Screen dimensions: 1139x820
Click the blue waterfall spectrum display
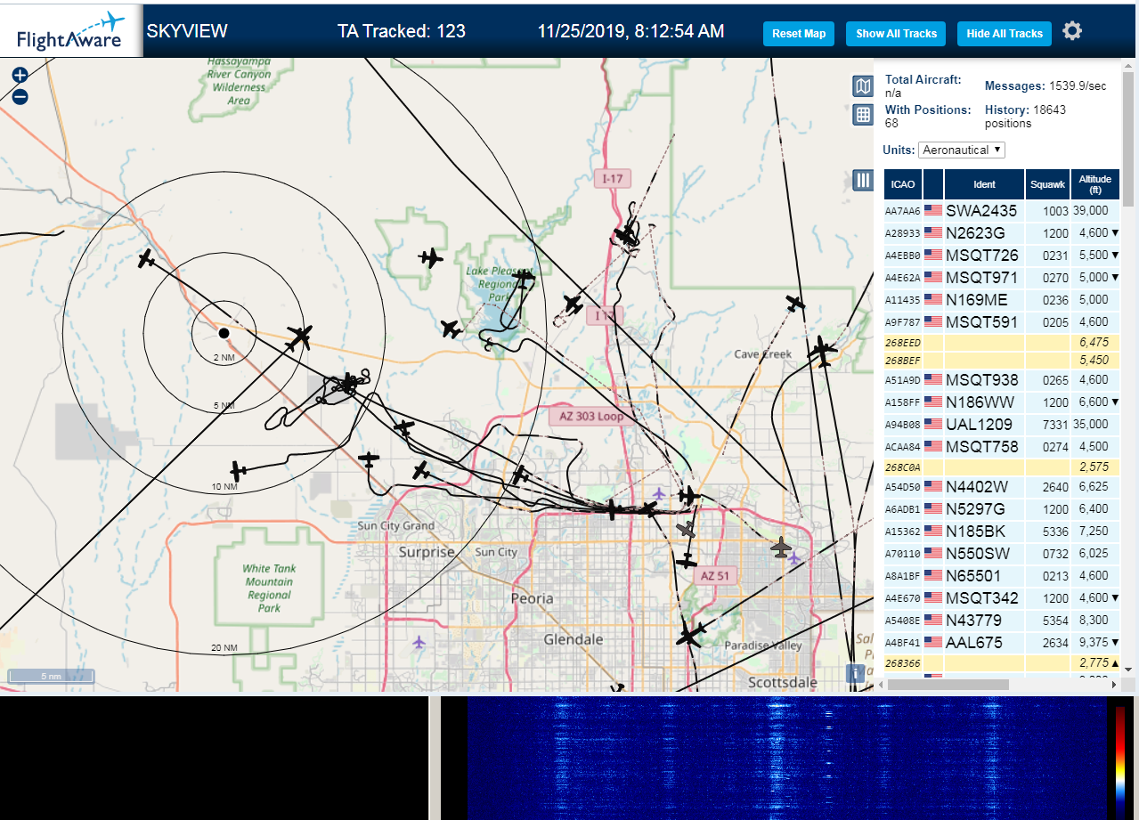[x=788, y=758]
